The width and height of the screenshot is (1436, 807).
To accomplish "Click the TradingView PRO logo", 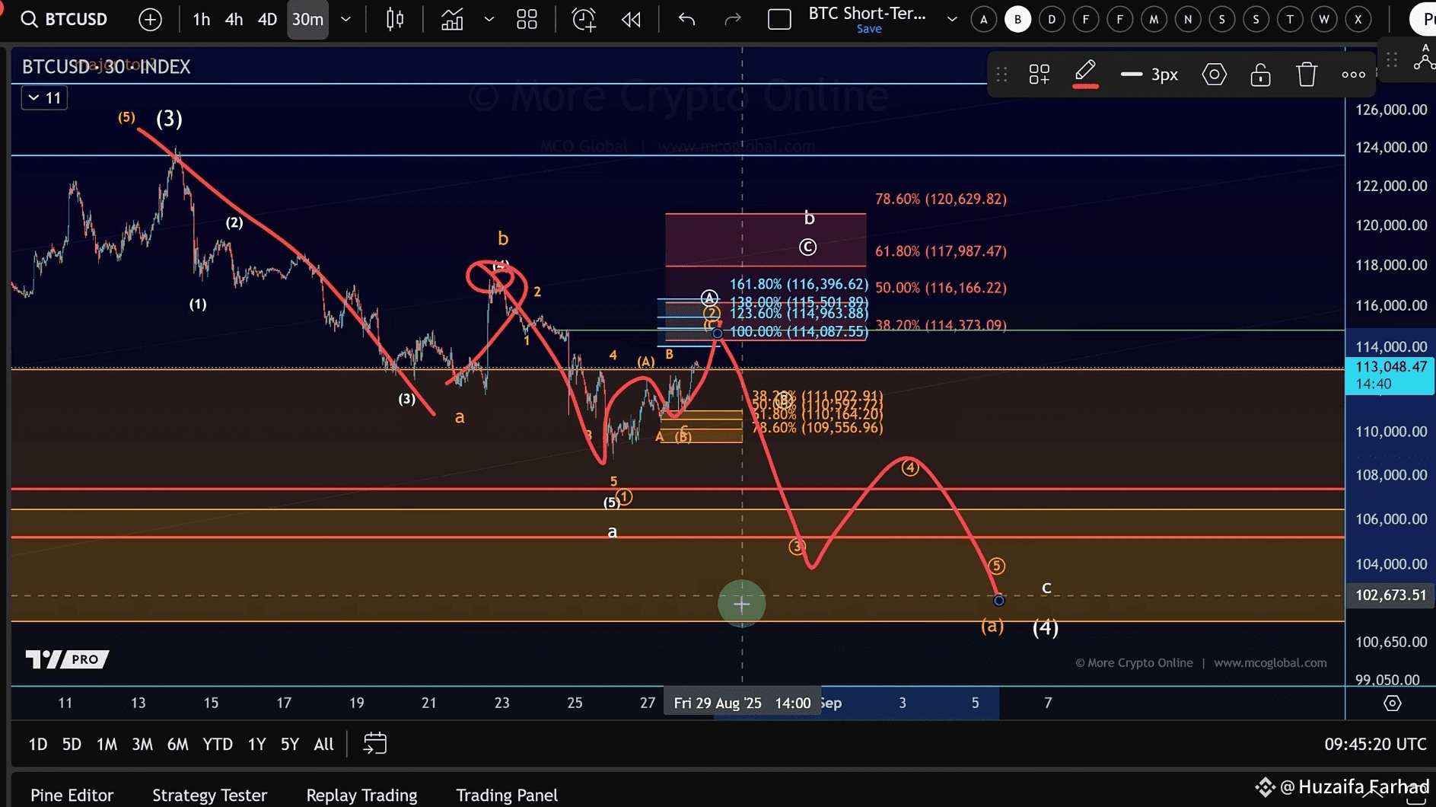I will [67, 659].
